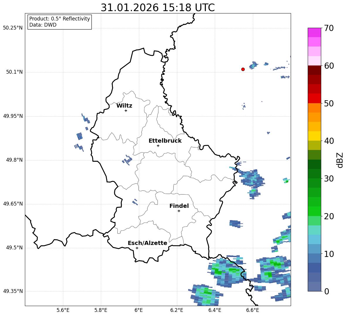Click the 6.2°E longitude label
Image resolution: width=347 pixels, height=316 pixels.
pyautogui.click(x=177, y=310)
